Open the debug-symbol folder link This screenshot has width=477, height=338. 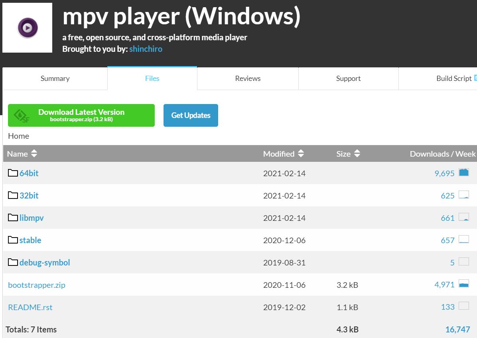click(x=45, y=263)
